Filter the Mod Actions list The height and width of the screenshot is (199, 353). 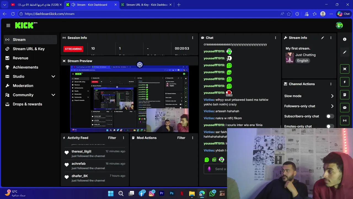[181, 138]
